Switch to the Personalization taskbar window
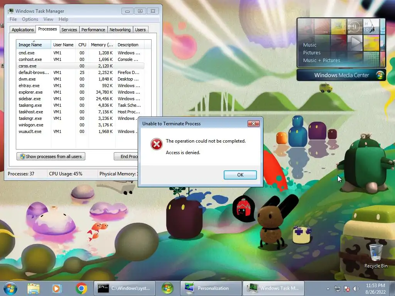 pos(211,288)
